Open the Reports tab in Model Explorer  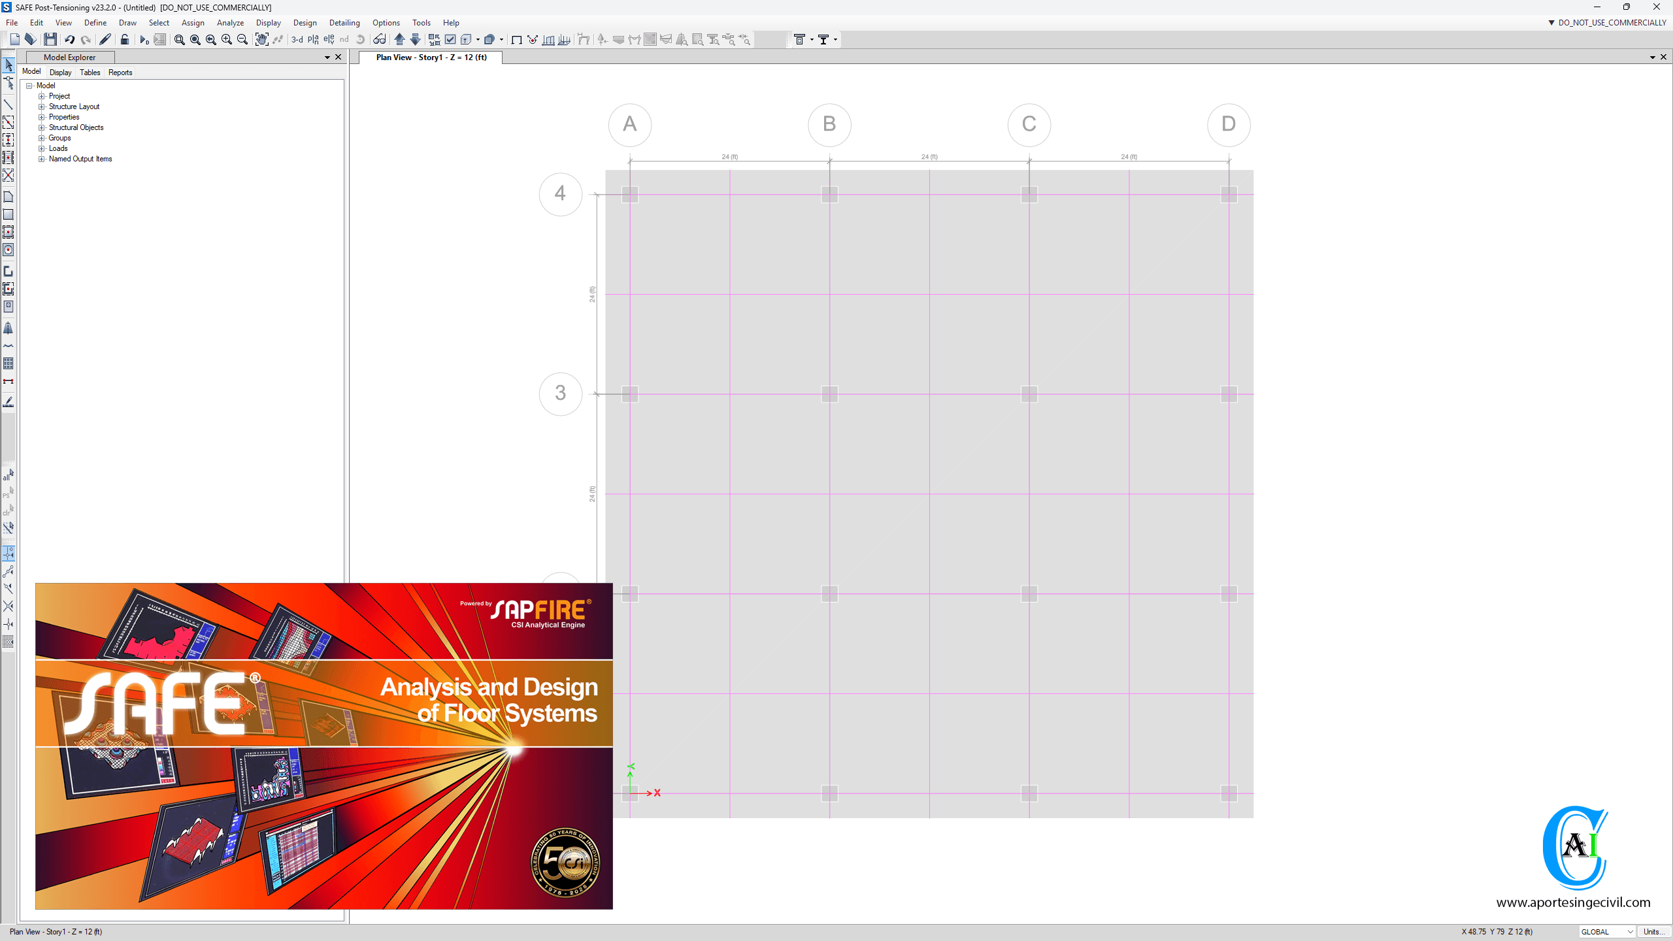pos(120,73)
